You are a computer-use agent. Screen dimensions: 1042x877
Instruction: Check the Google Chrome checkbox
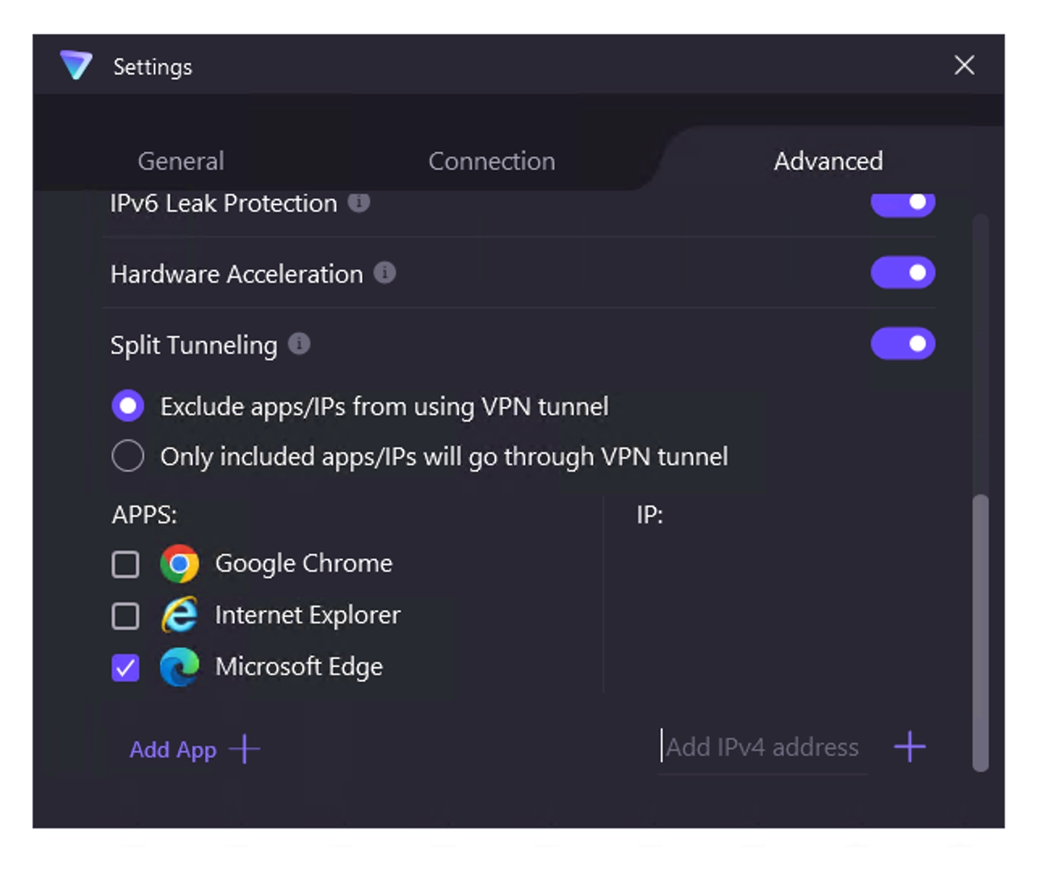(x=125, y=564)
